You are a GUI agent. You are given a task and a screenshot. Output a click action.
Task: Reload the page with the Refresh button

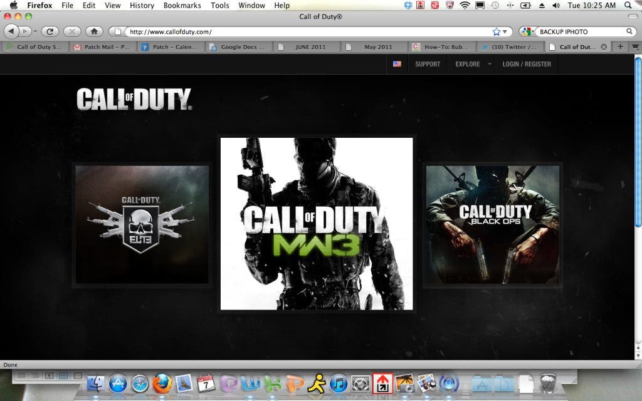coord(50,31)
